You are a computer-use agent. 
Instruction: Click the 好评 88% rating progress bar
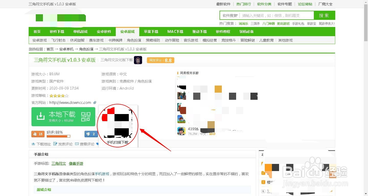tap(58, 136)
